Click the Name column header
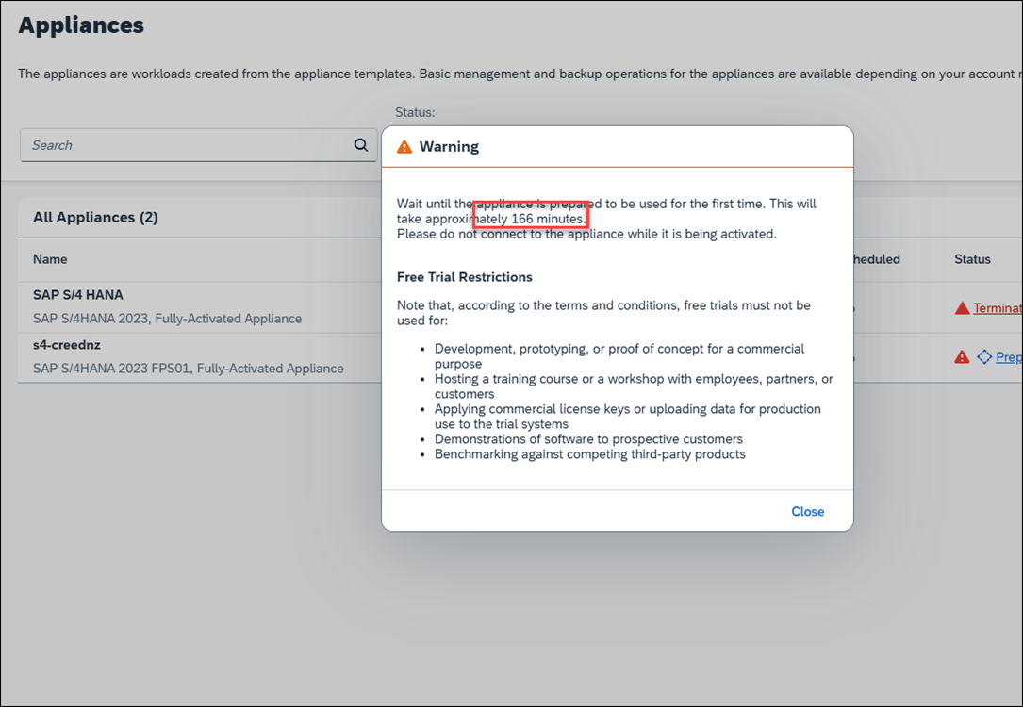The image size is (1023, 707). [50, 259]
